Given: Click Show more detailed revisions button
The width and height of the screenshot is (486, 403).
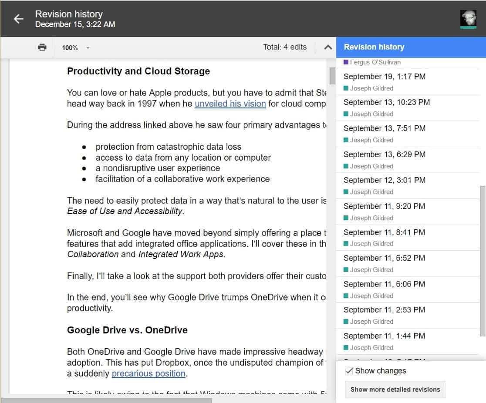Looking at the screenshot, I should coord(395,390).
